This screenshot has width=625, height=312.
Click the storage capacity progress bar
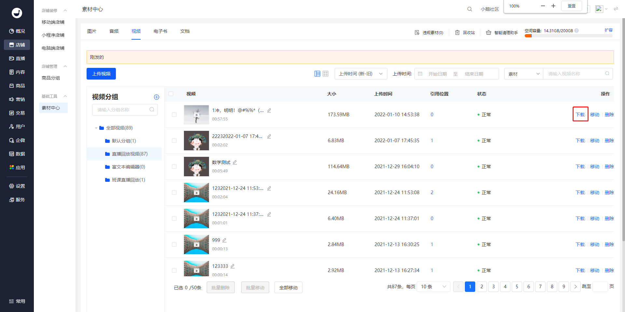click(568, 36)
